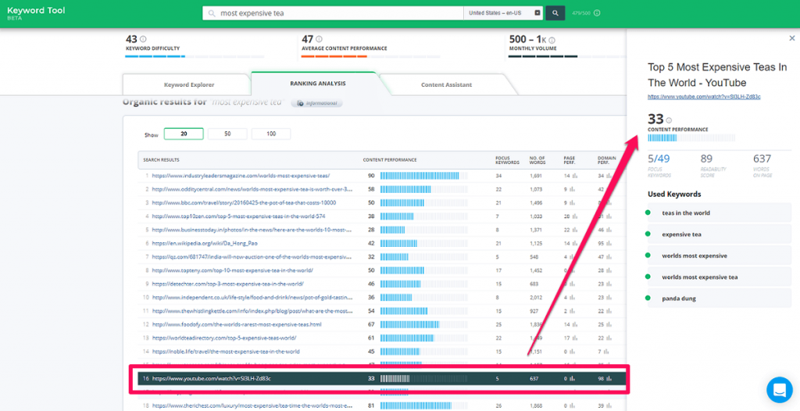Select used keyword 'worlds most expensive'
800x411 pixels.
coord(720,256)
